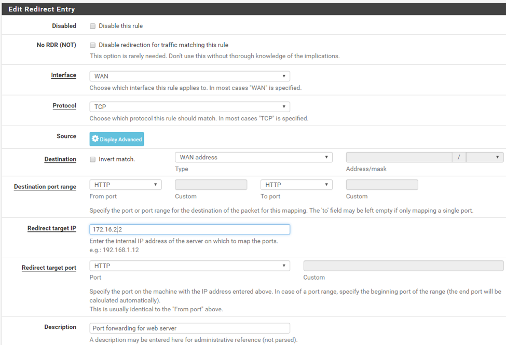Focus the Description text field
Image resolution: width=506 pixels, height=345 pixels.
point(190,328)
